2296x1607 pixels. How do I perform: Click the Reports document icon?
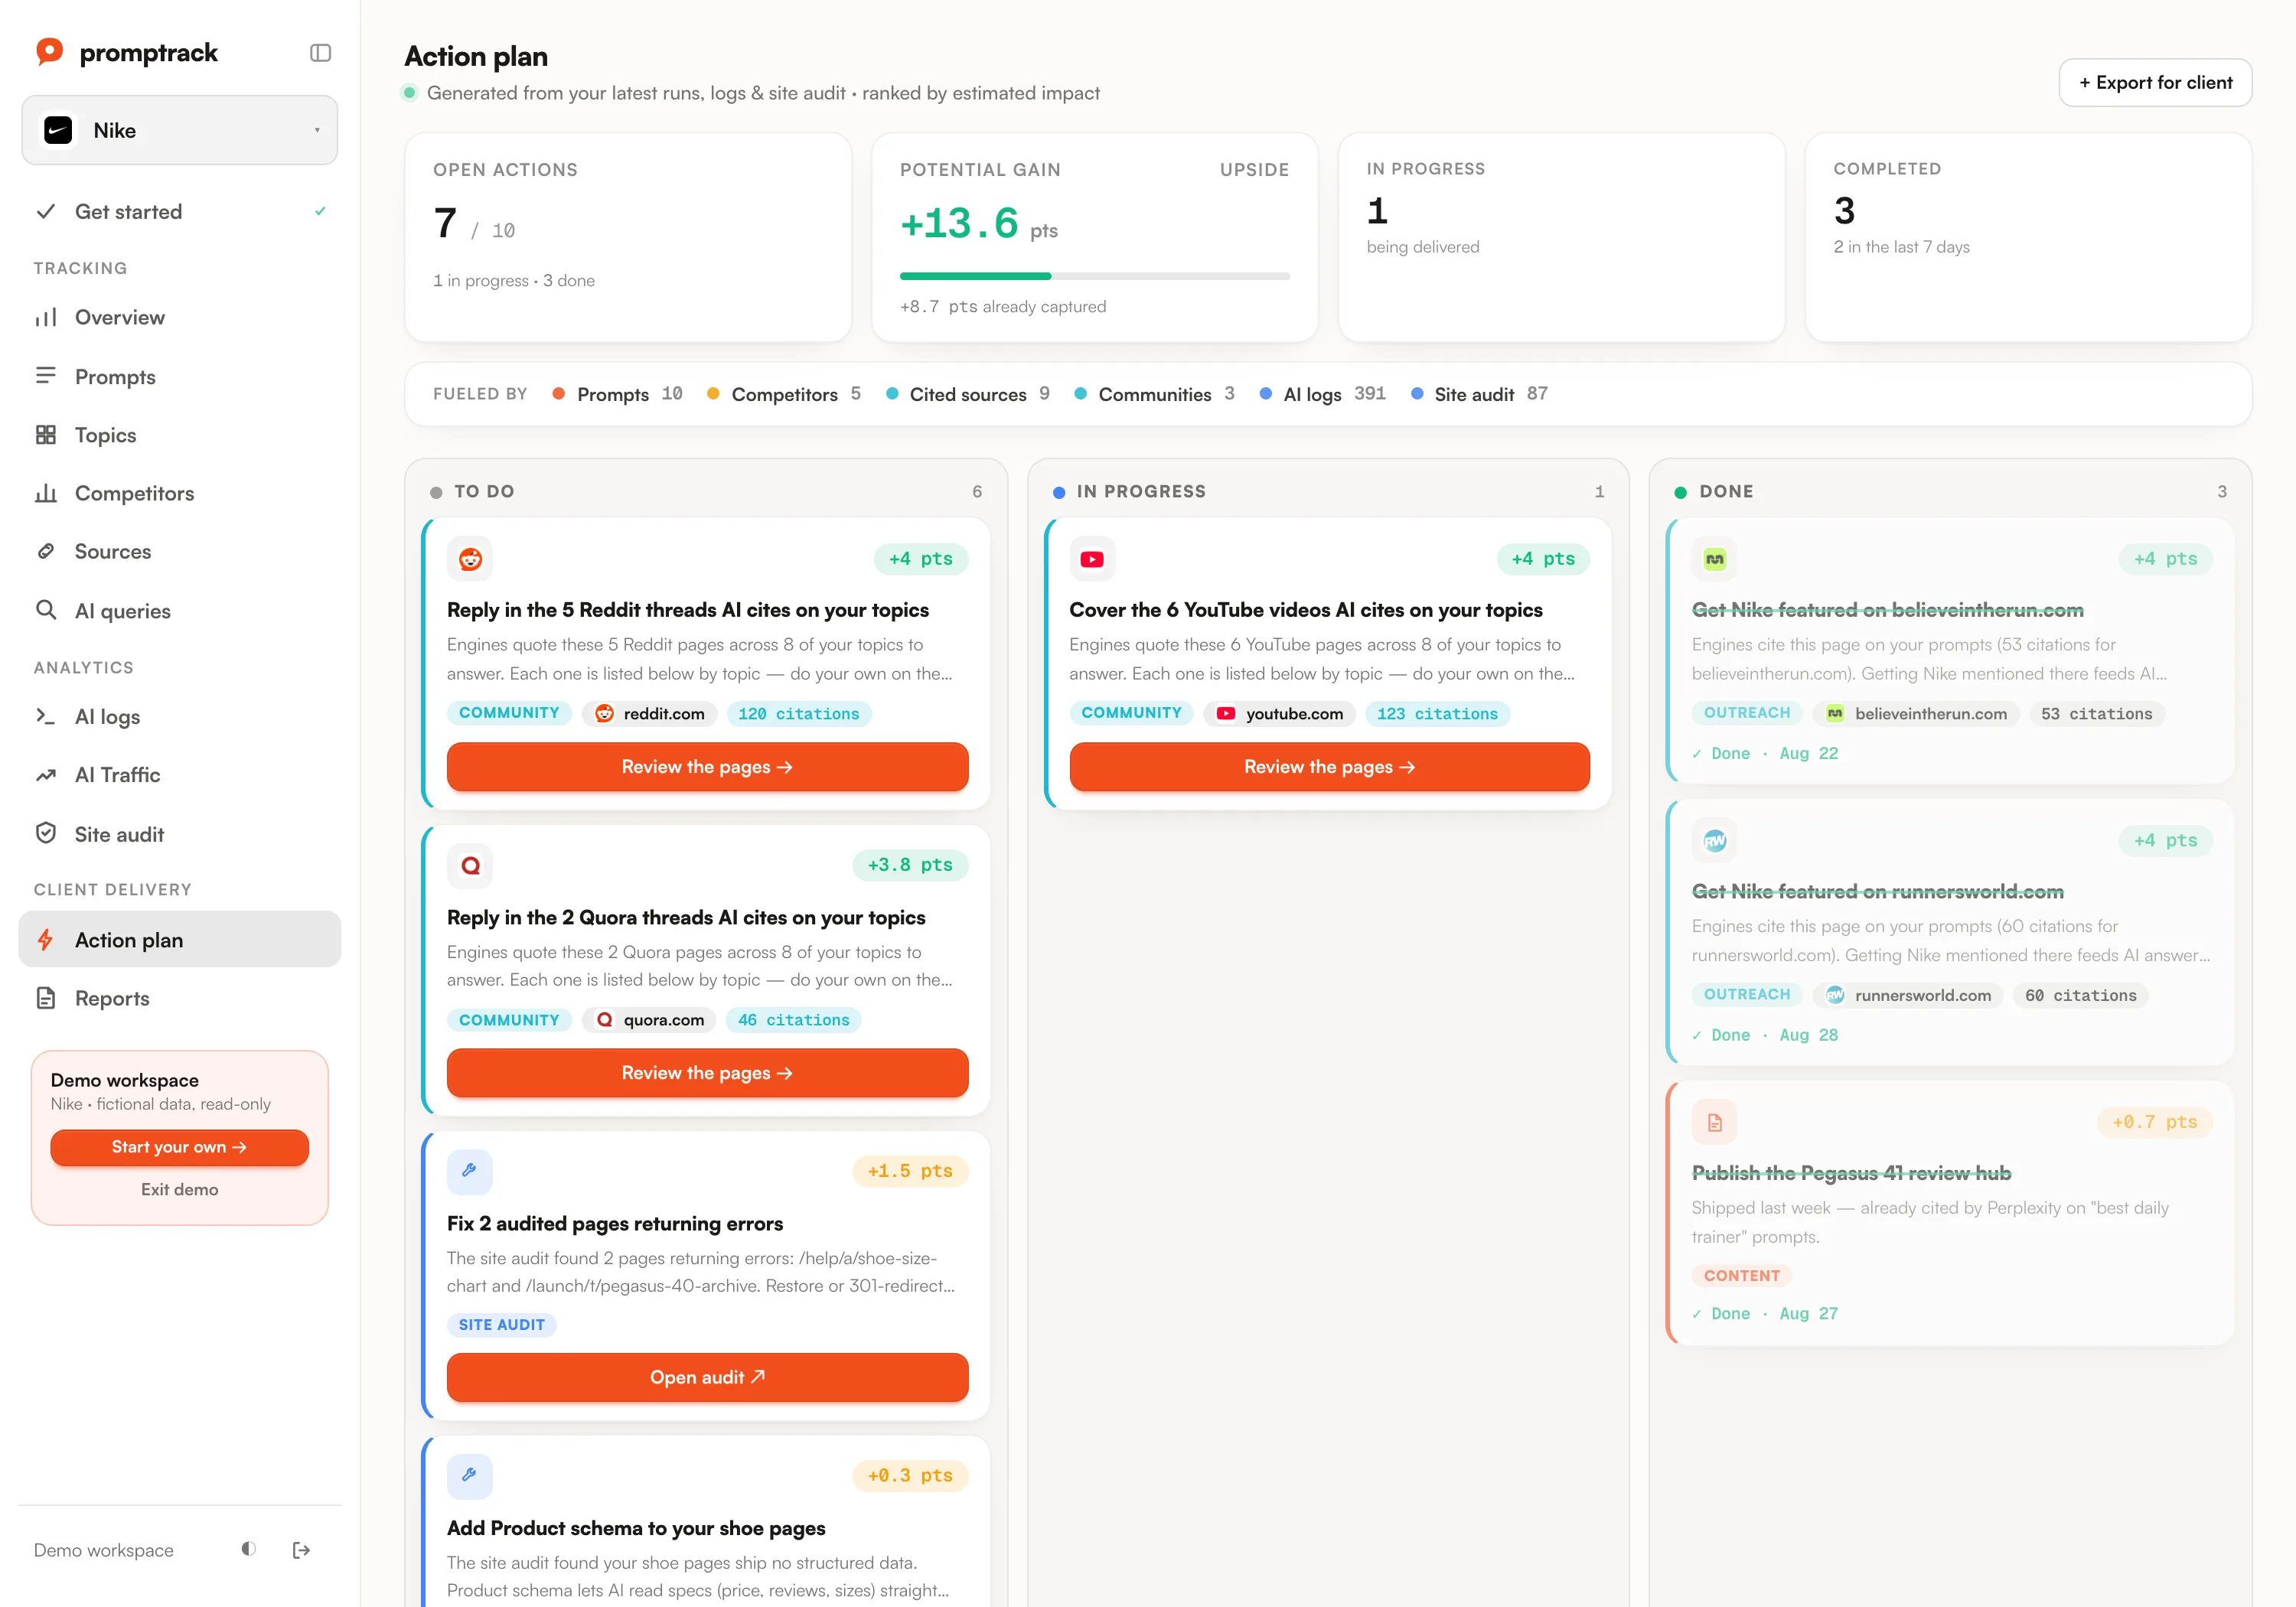pos(46,998)
